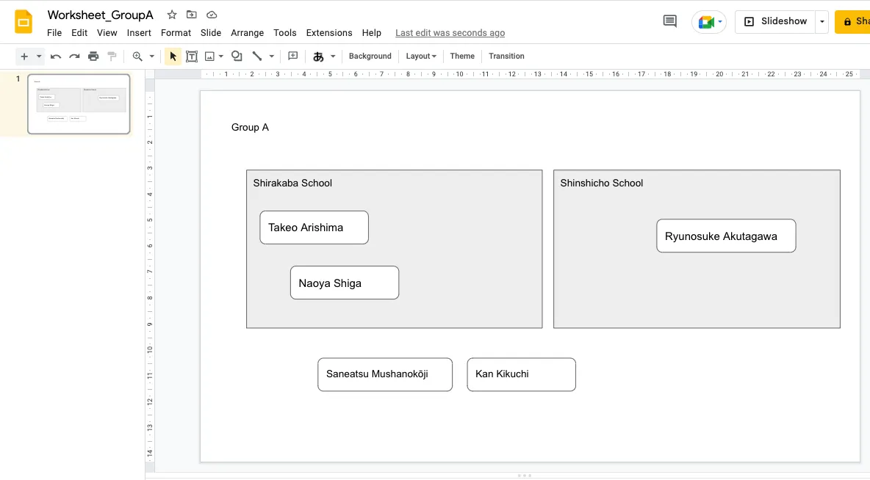Open the 'Last edit was seconds ago' link
This screenshot has width=870, height=480.
click(450, 33)
